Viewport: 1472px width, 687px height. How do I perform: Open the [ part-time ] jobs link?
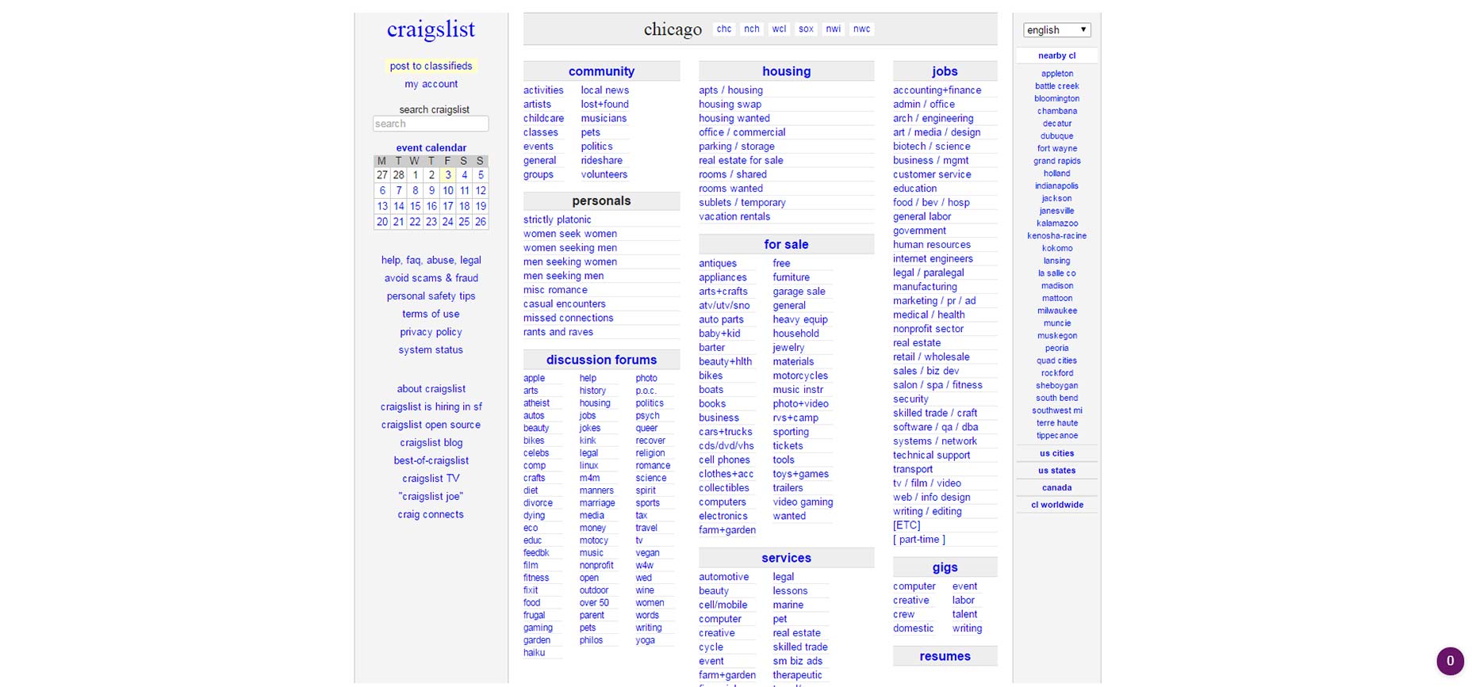click(x=918, y=540)
